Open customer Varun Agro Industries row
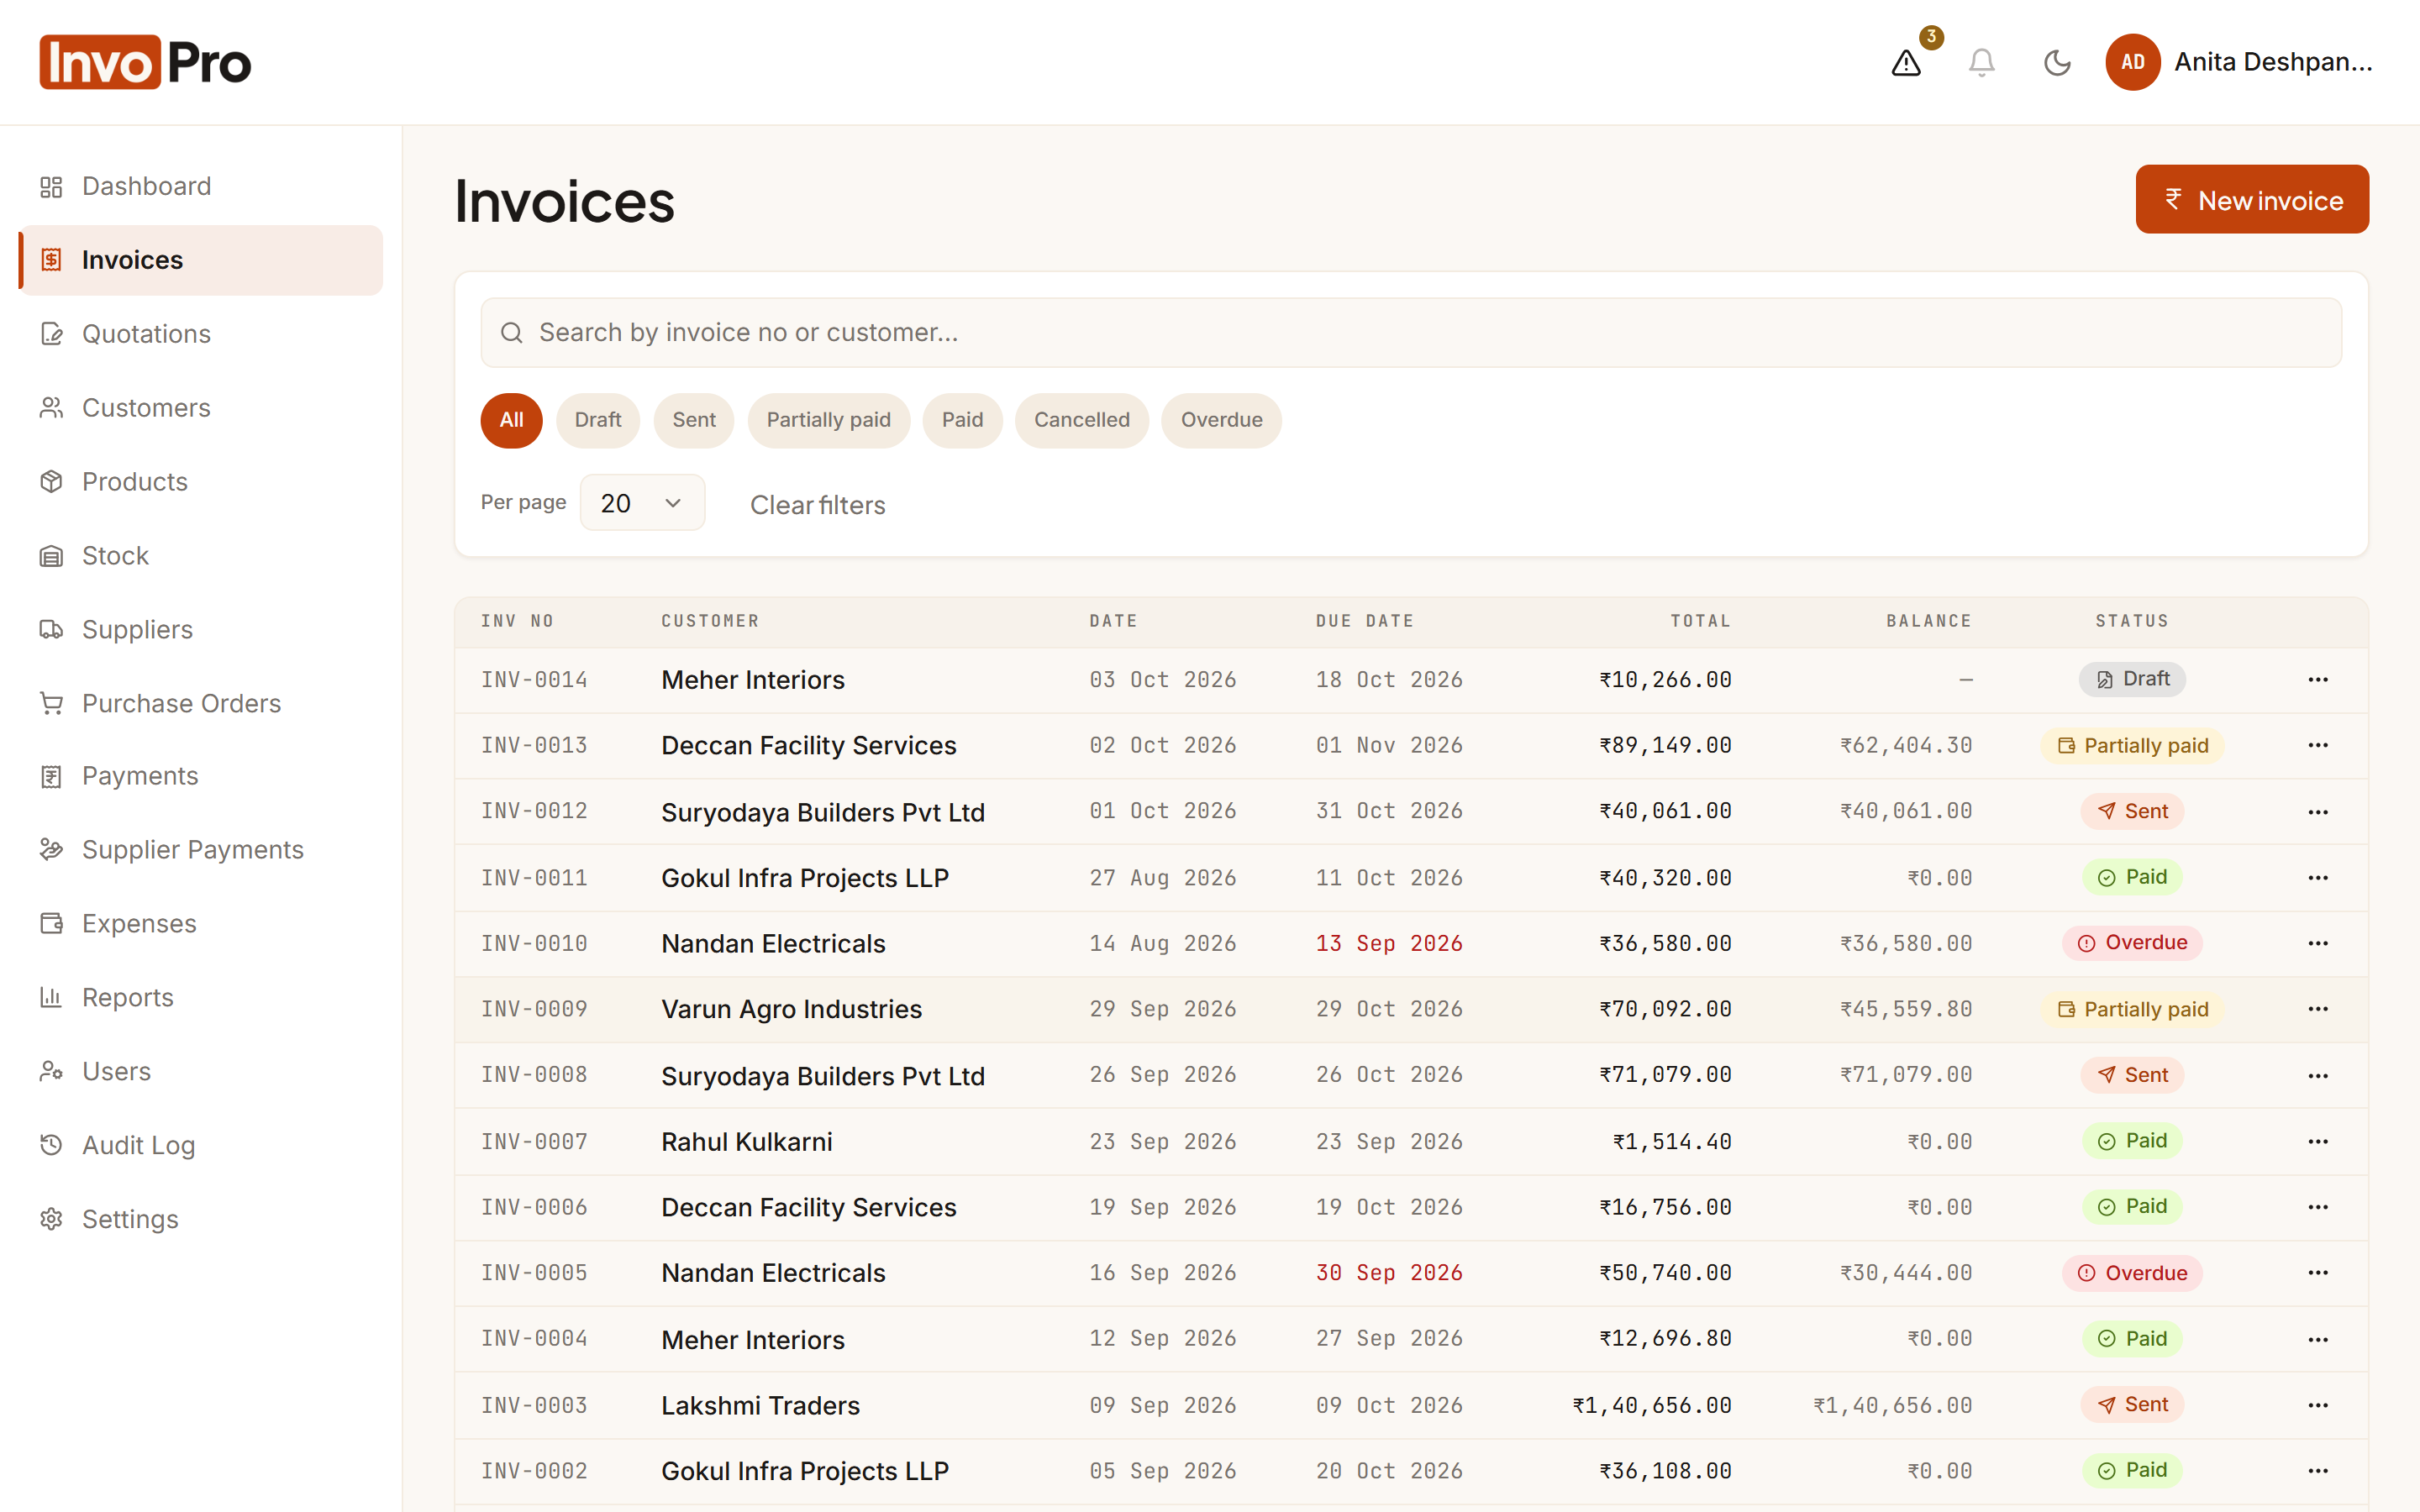This screenshot has height=1512, width=2420. tap(791, 1009)
